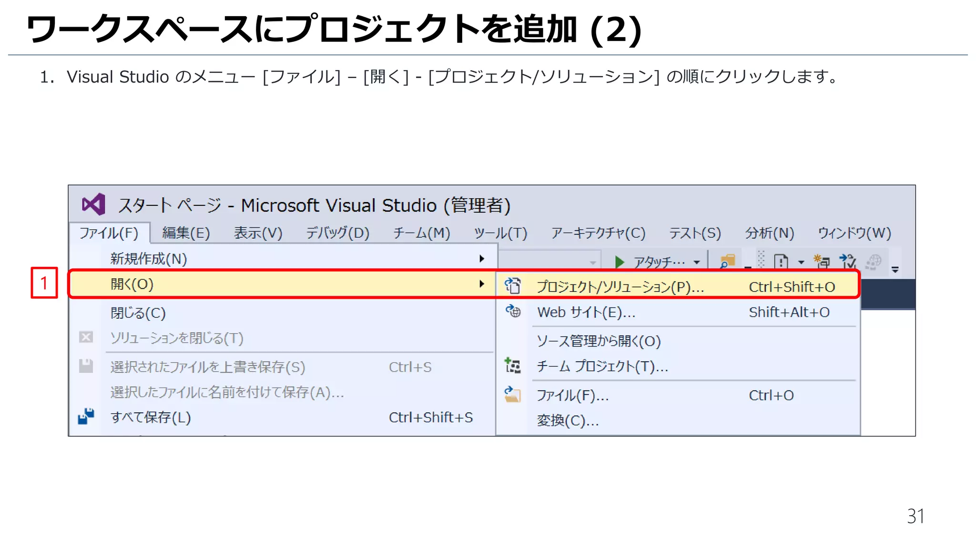The height and width of the screenshot is (549, 976).
Task: Open the テスト(S) menu
Action: click(695, 233)
